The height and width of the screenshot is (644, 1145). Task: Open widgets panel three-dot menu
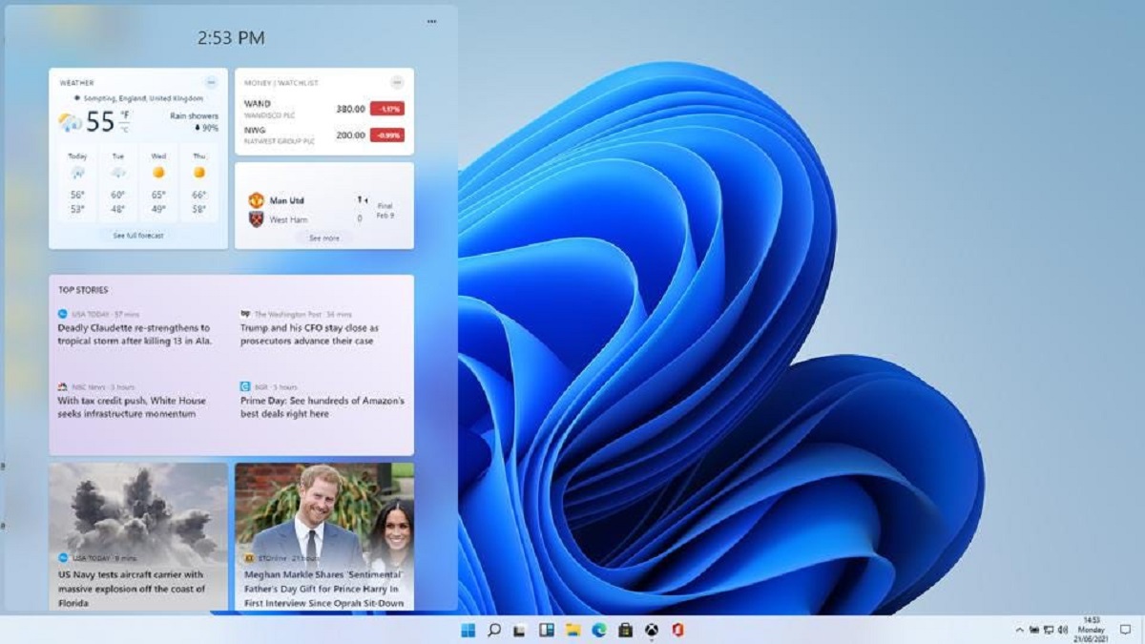pyautogui.click(x=432, y=21)
